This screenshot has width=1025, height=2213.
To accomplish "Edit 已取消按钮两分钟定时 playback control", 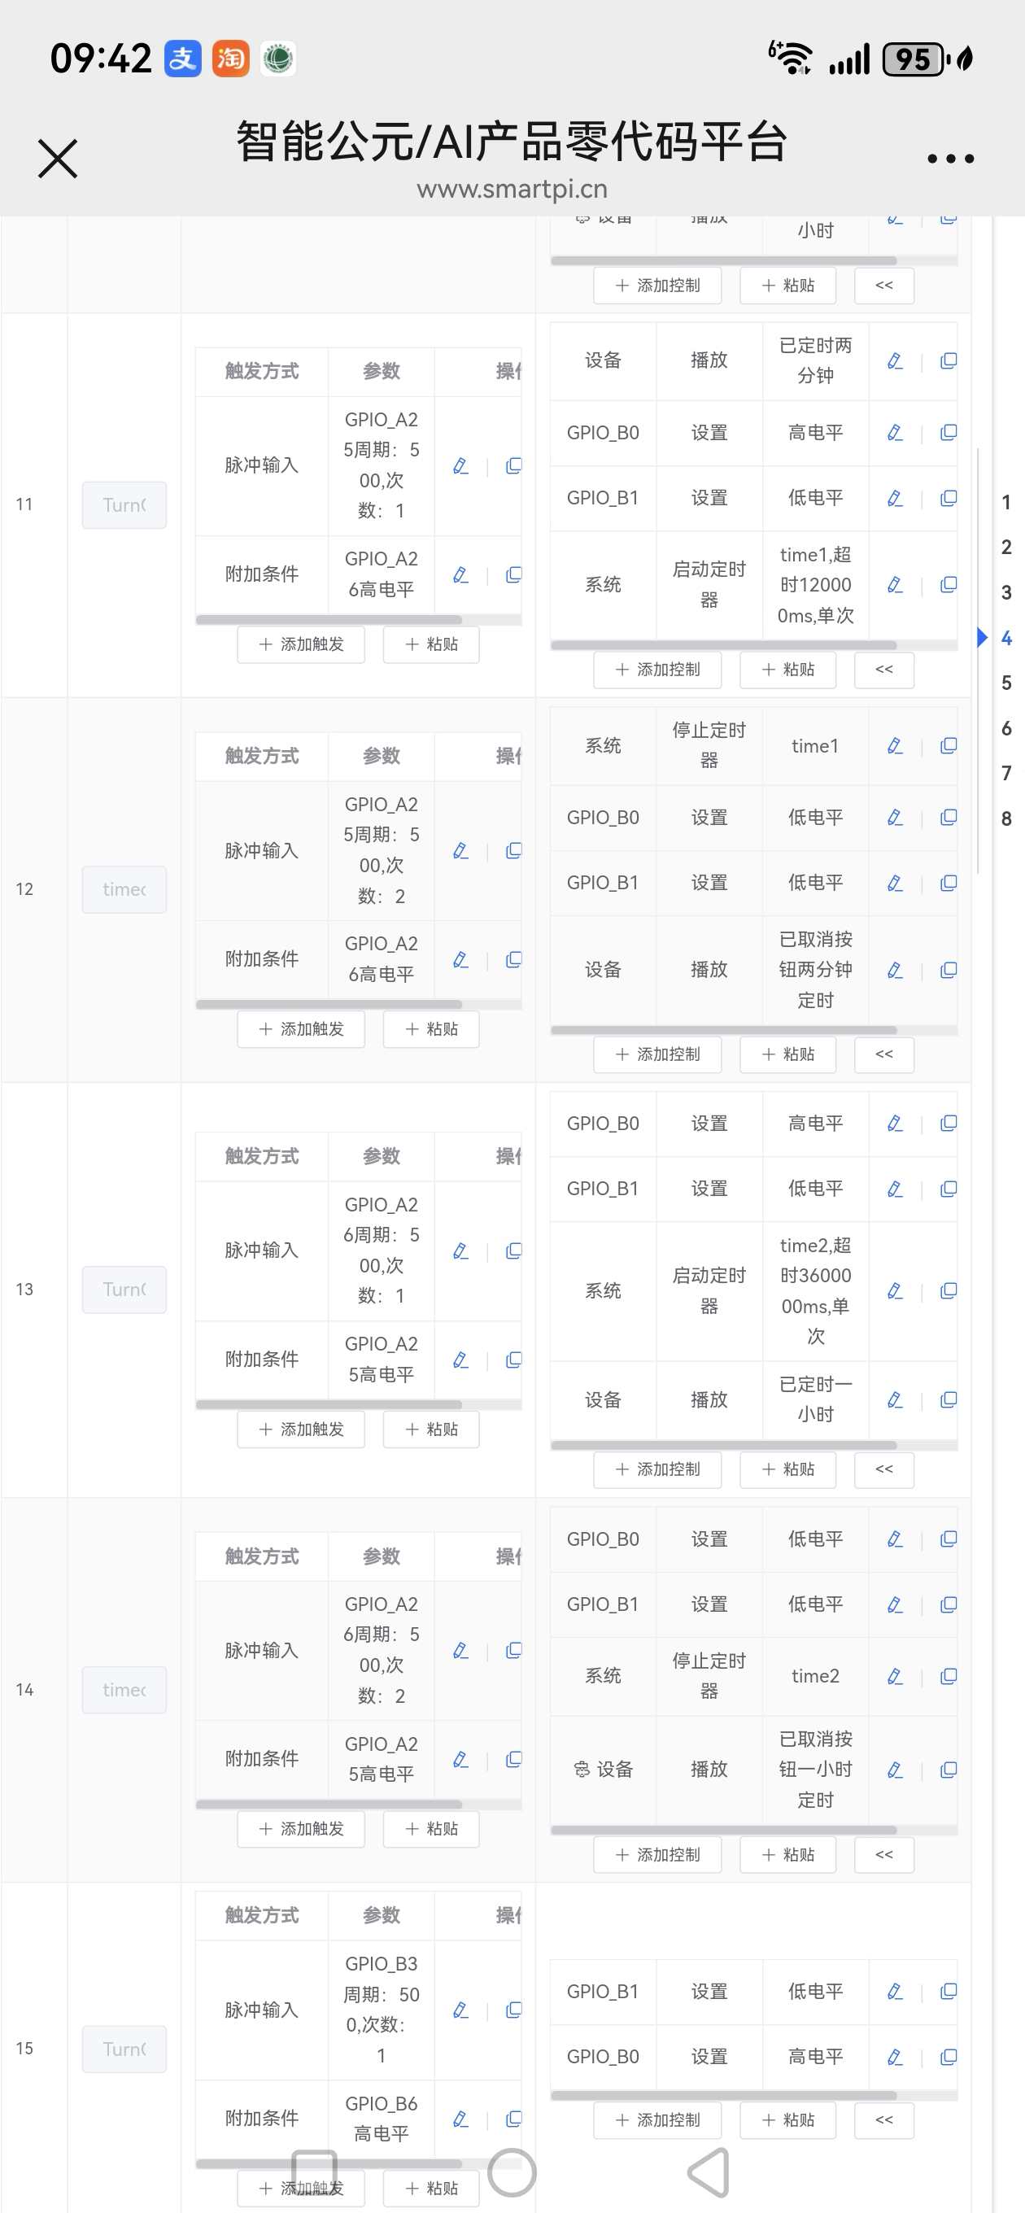I will (894, 970).
